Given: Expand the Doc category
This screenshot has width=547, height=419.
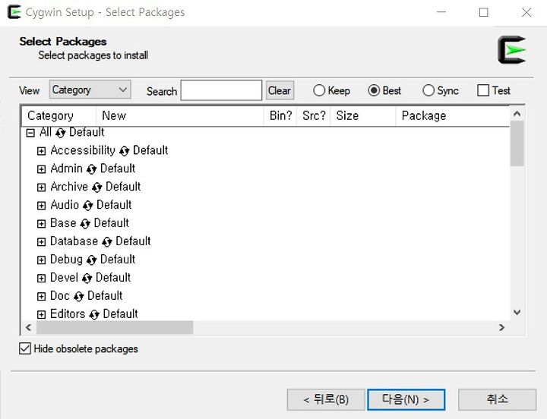Looking at the screenshot, I should pos(41,296).
